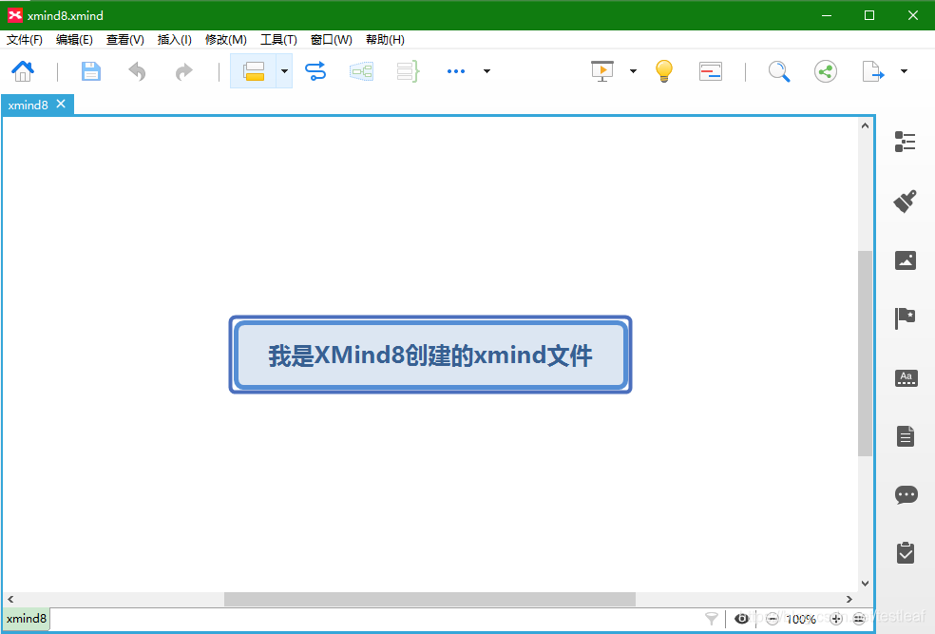Click the 100% zoom level
The width and height of the screenshot is (935, 634).
(801, 619)
